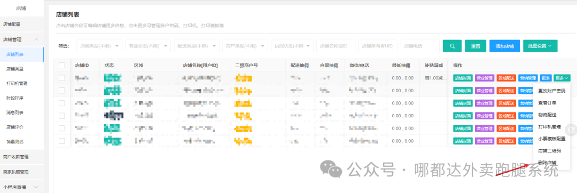The image size is (577, 193).
Task: Click the 店铺名称[用户ID] column header
Action: (200, 66)
